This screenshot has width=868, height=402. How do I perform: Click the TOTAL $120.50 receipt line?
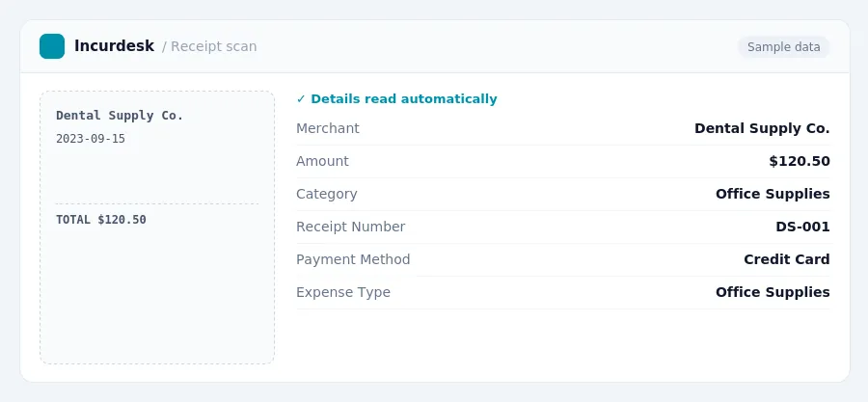(x=101, y=220)
